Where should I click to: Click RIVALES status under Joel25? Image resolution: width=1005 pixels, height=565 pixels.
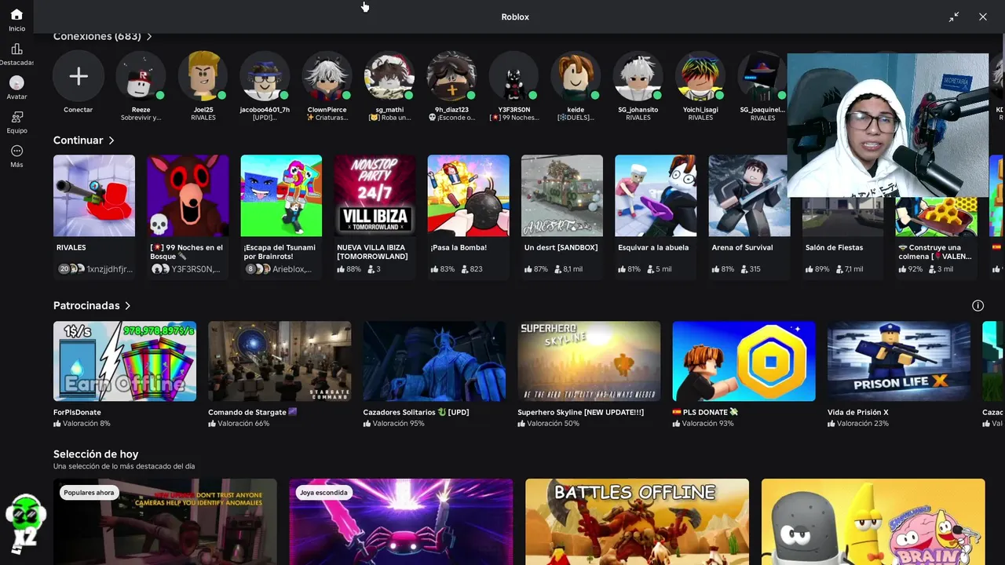click(x=203, y=118)
